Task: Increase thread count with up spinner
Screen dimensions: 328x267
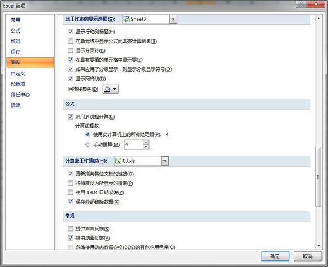Action: coord(146,143)
